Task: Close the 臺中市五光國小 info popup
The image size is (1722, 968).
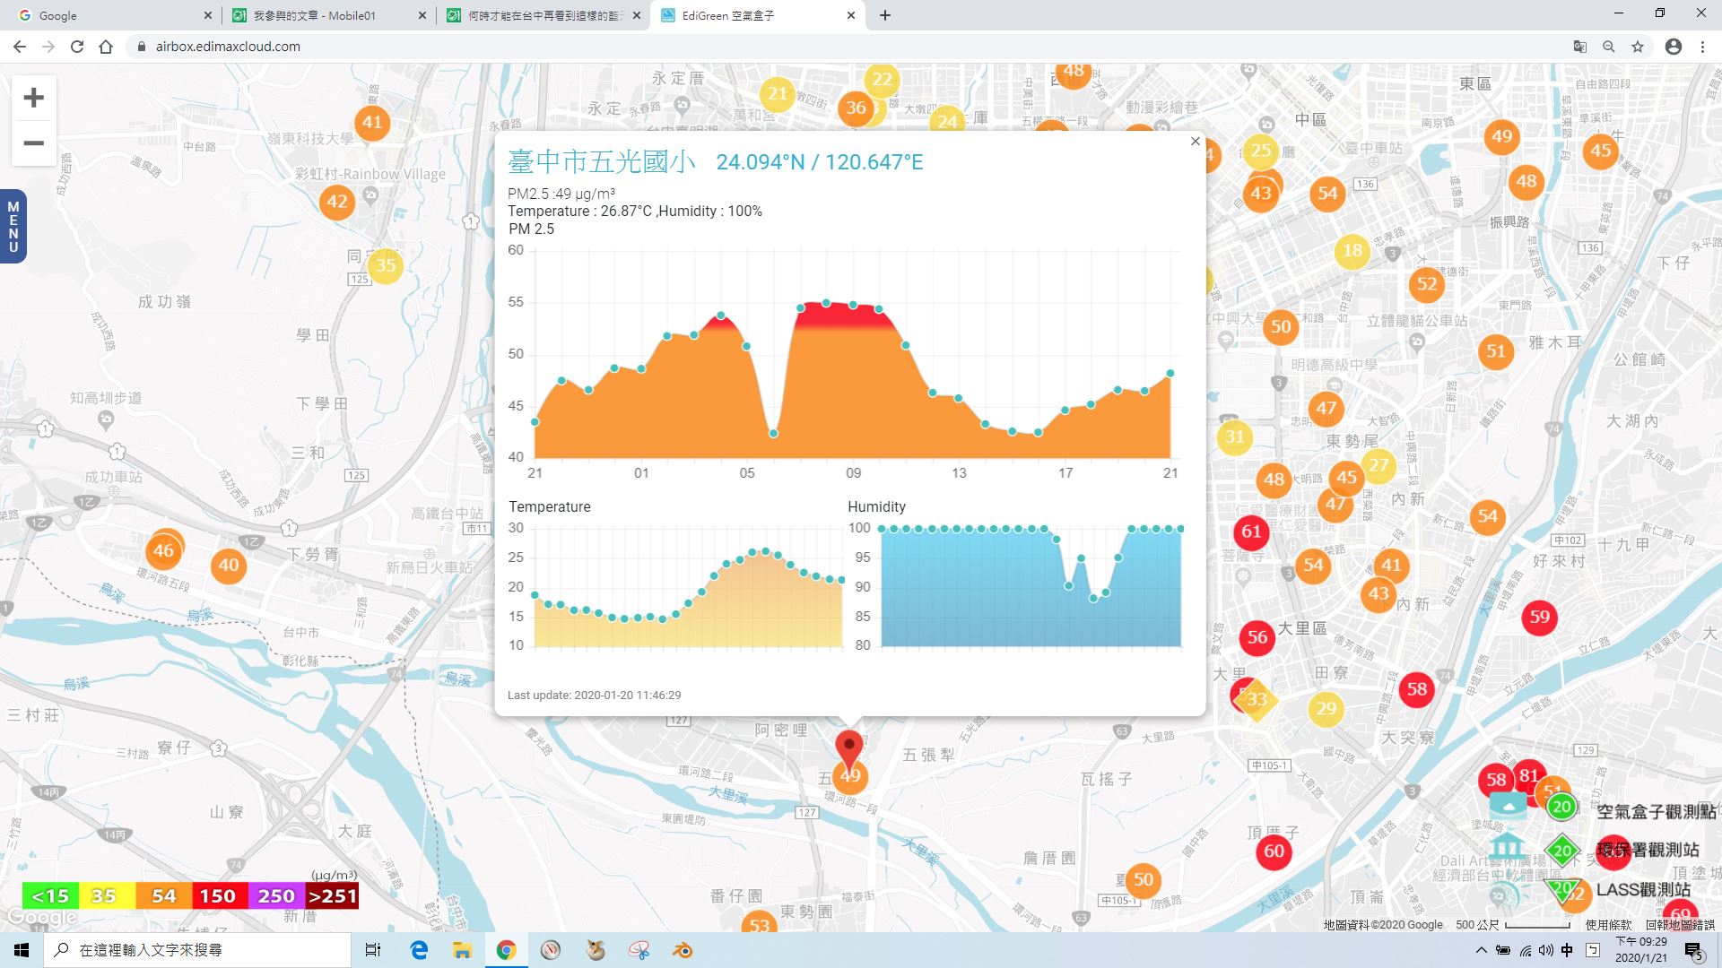Action: [1195, 141]
